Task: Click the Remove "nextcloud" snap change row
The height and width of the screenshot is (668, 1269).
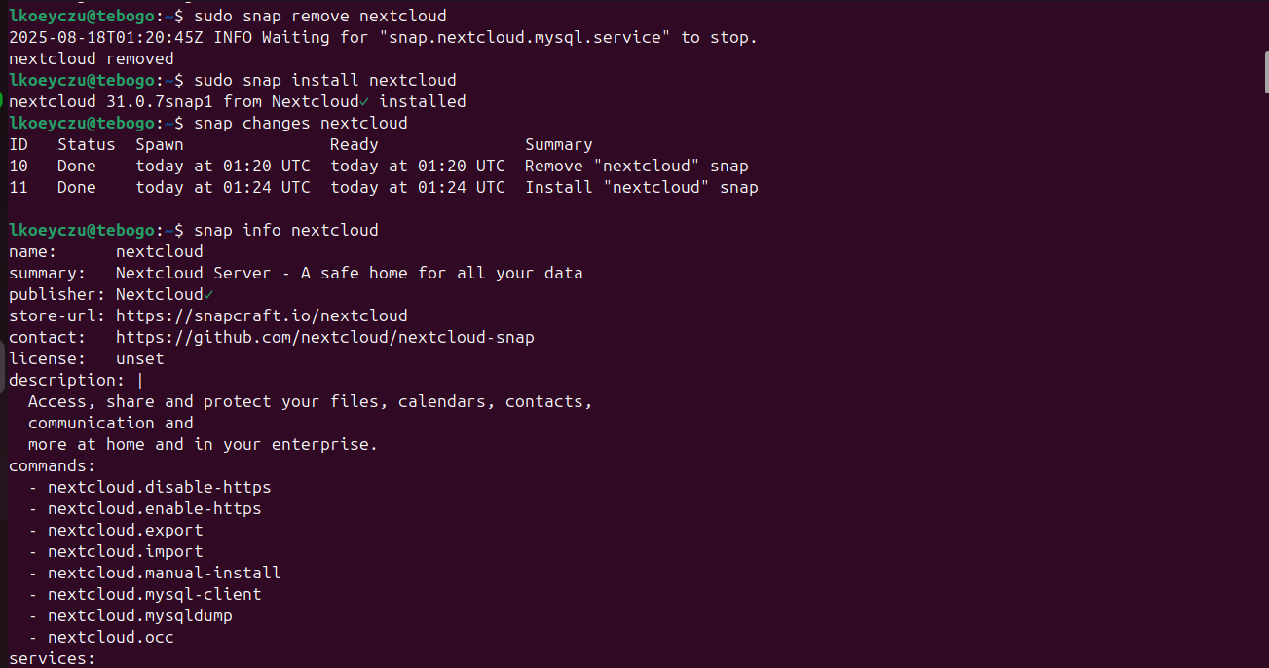Action: point(379,166)
